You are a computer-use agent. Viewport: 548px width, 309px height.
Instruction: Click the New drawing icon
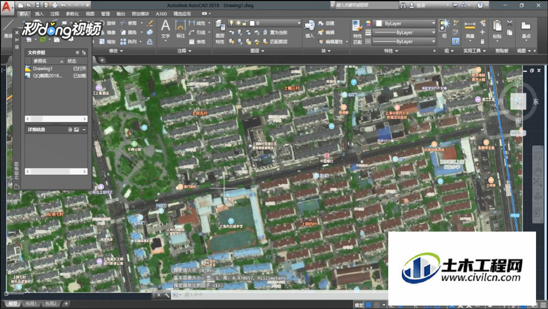coord(21,5)
